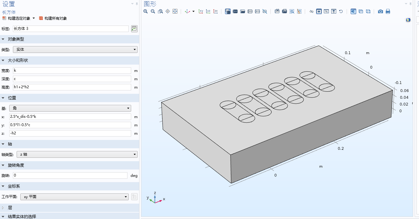419x219 pixels.
Task: Click the printer icon in graphics toolbar
Action: click(388, 11)
